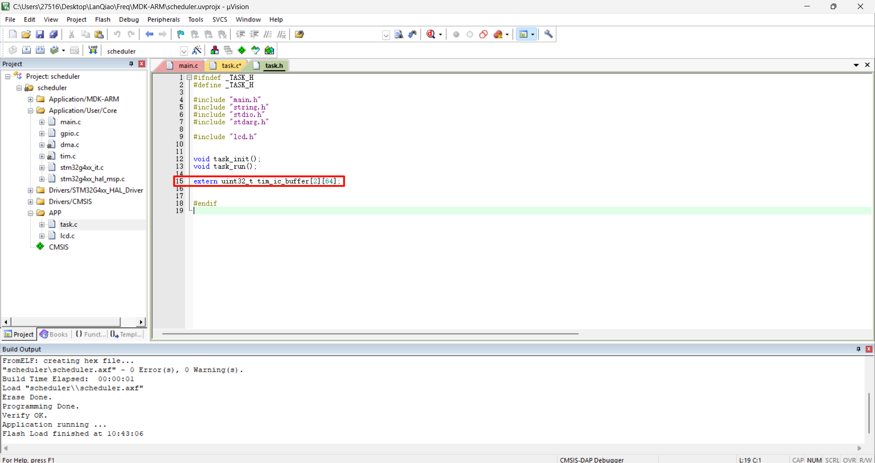The width and height of the screenshot is (875, 463).
Task: Click the Open file icon
Action: pyautogui.click(x=26, y=34)
